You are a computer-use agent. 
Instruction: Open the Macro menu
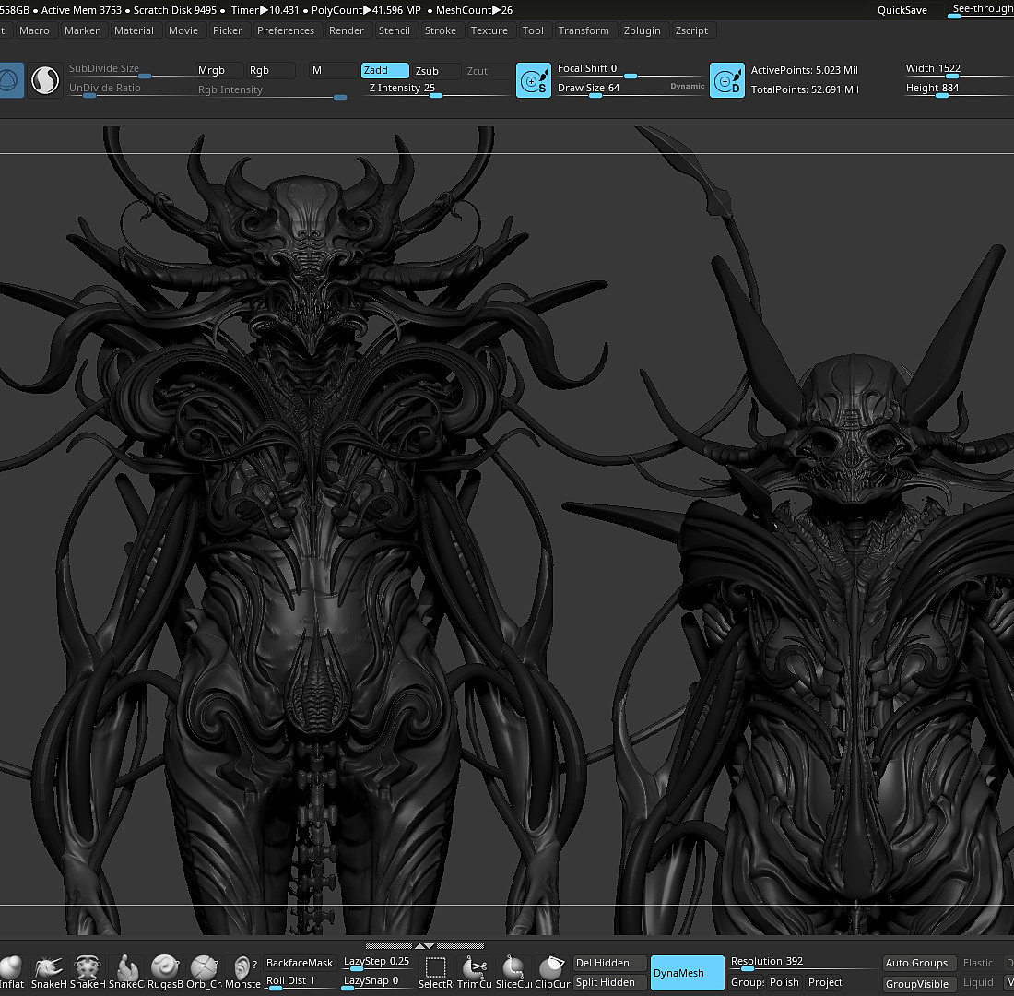click(x=34, y=30)
